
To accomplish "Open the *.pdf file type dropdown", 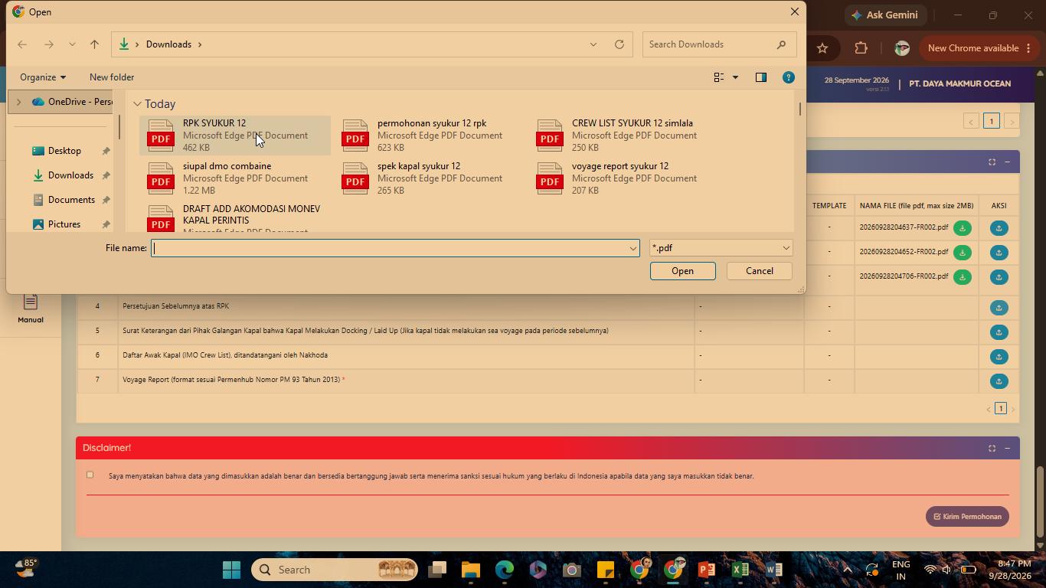I will 721,248.
